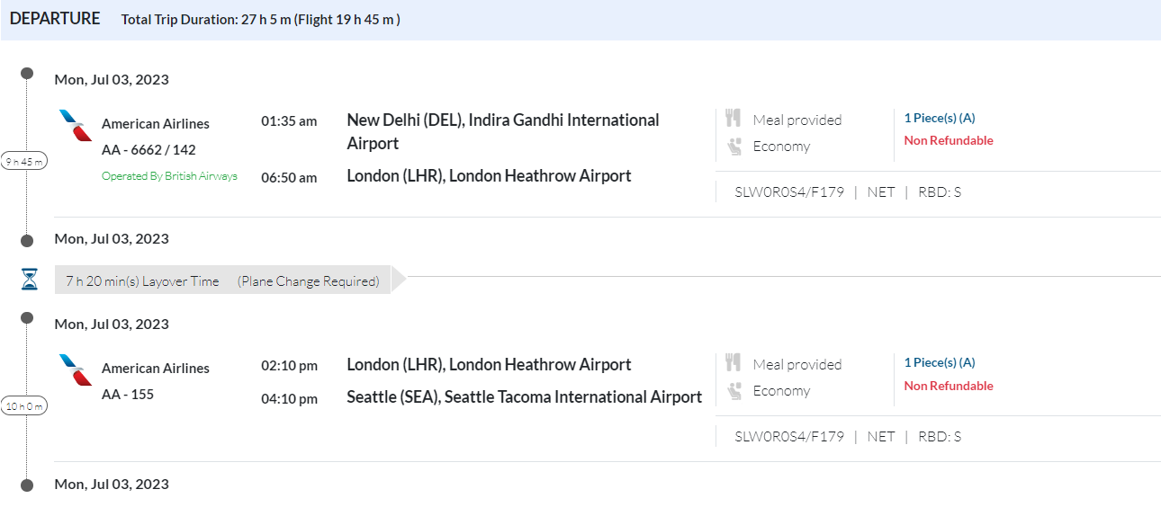Click American Airlines logo on Delhi–London flight
Viewport: 1161px width, 525px height.
click(76, 125)
